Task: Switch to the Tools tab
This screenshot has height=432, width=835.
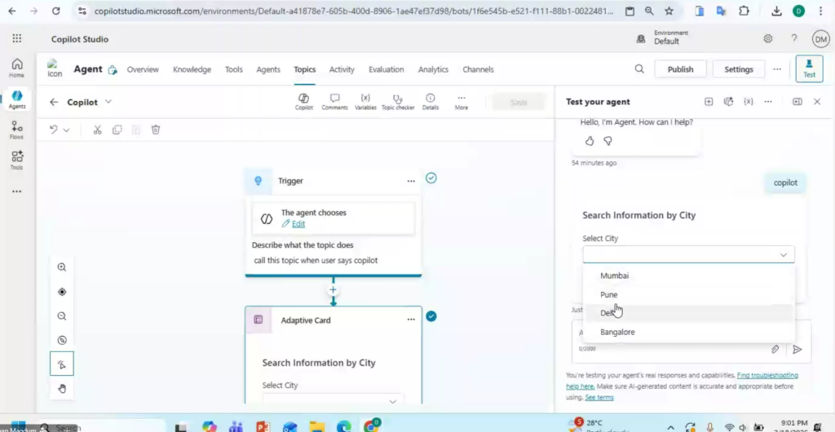Action: (x=234, y=69)
